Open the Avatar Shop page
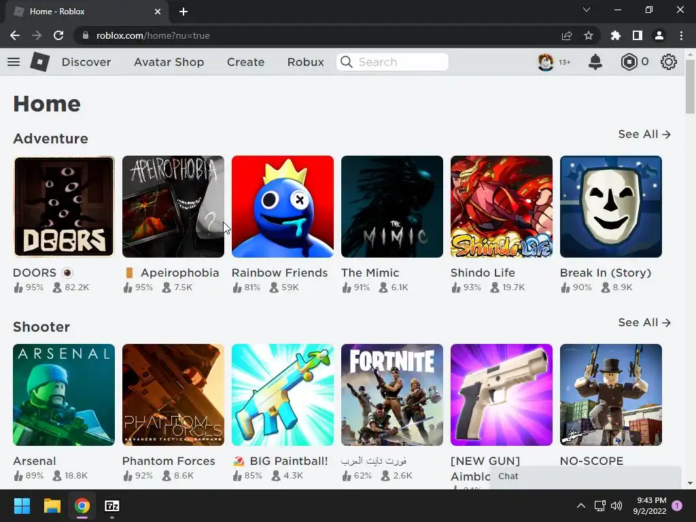Viewport: 696px width, 522px height. 169,62
